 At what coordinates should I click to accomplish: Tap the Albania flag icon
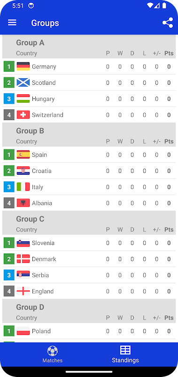click(x=23, y=203)
